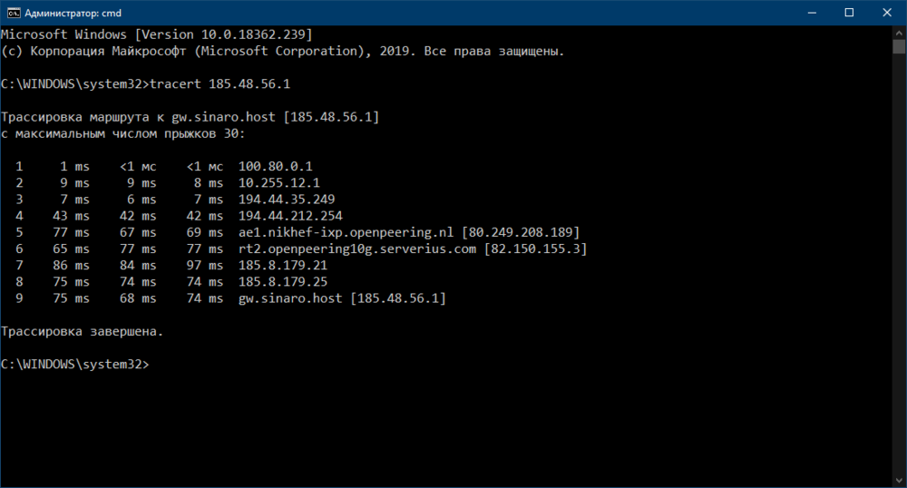Minimize the cmd window

[x=808, y=12]
